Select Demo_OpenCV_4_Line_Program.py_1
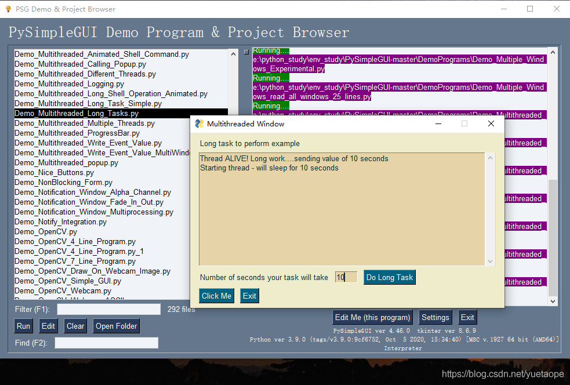Viewport: 570px width, 385px height. coord(103,251)
